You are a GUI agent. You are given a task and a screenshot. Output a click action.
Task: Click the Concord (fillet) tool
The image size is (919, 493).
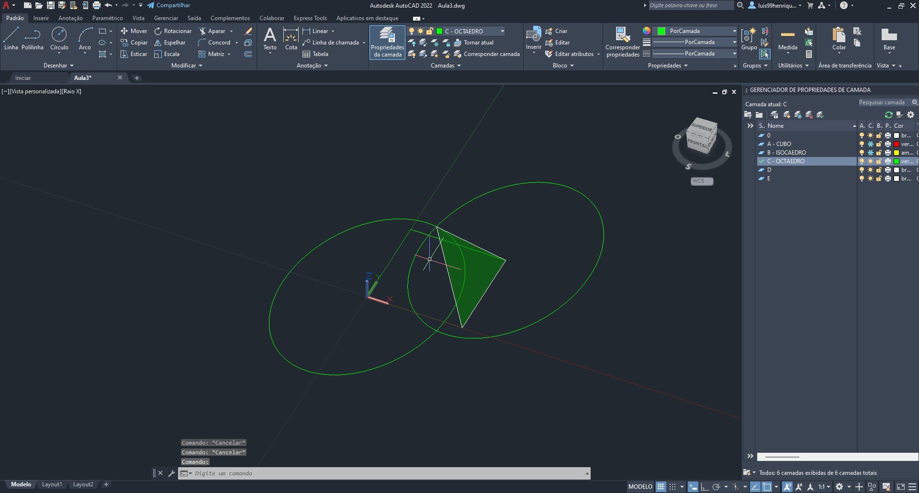(214, 43)
